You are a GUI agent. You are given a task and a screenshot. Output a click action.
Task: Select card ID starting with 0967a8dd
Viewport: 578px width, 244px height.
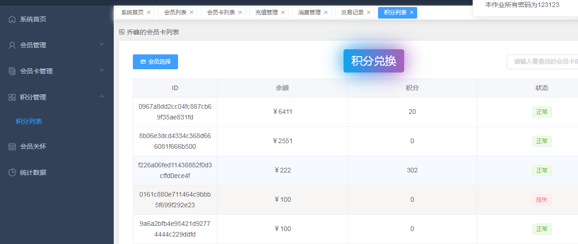click(x=175, y=112)
